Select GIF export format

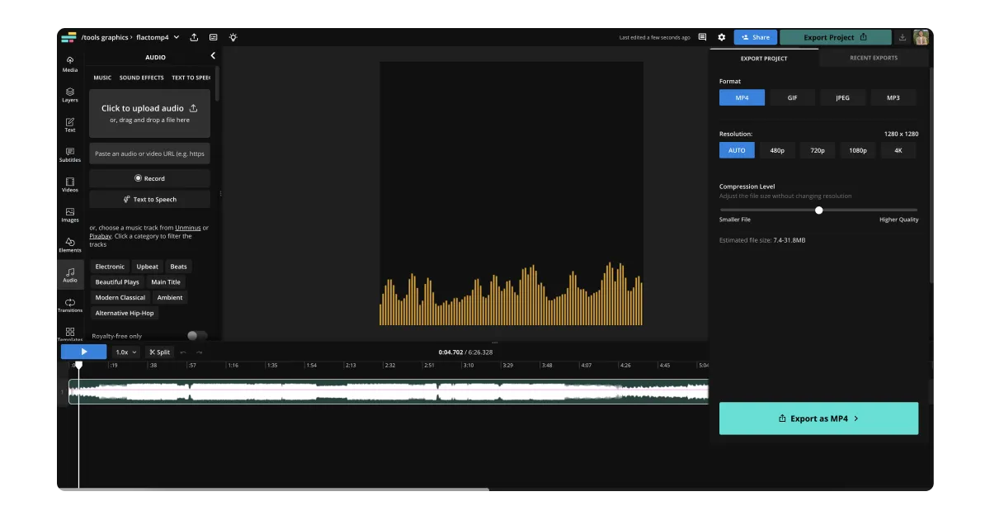click(x=792, y=97)
